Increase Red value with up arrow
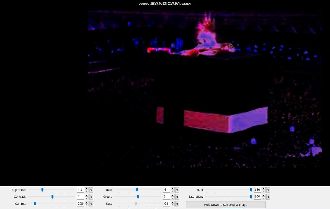The width and height of the screenshot is (330, 209). coord(172,189)
